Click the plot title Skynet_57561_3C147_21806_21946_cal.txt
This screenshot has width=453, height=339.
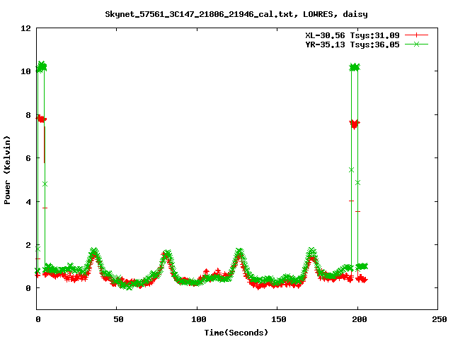(x=200, y=14)
